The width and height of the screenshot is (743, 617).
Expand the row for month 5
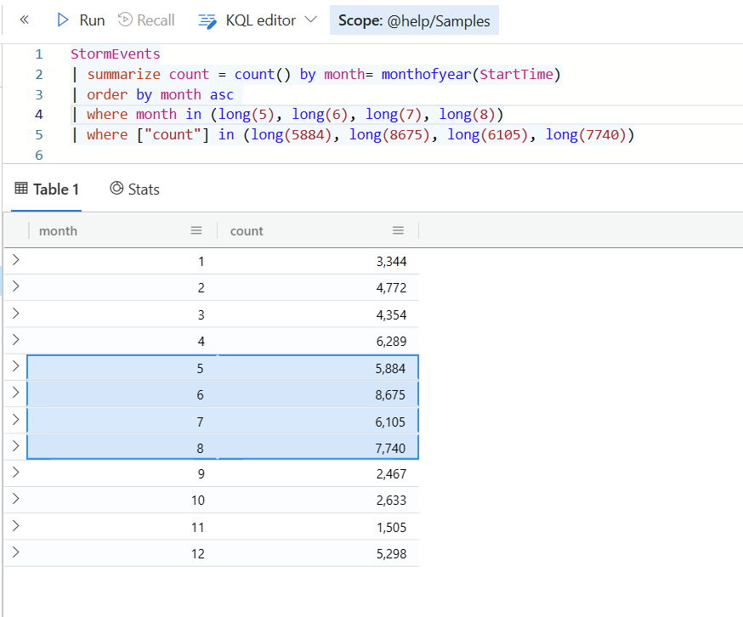15,368
